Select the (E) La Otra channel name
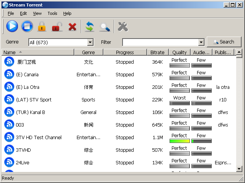The height and width of the screenshot is (183, 245). click(x=28, y=87)
